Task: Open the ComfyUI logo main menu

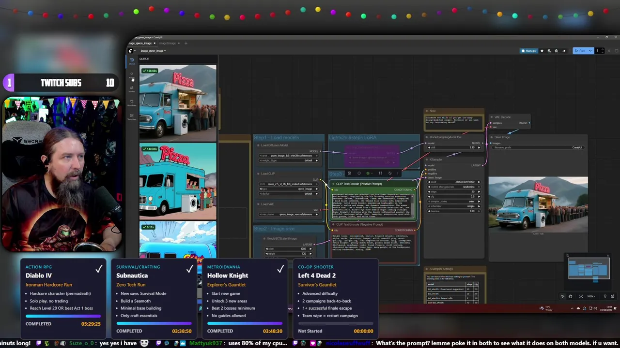Action: [131, 51]
